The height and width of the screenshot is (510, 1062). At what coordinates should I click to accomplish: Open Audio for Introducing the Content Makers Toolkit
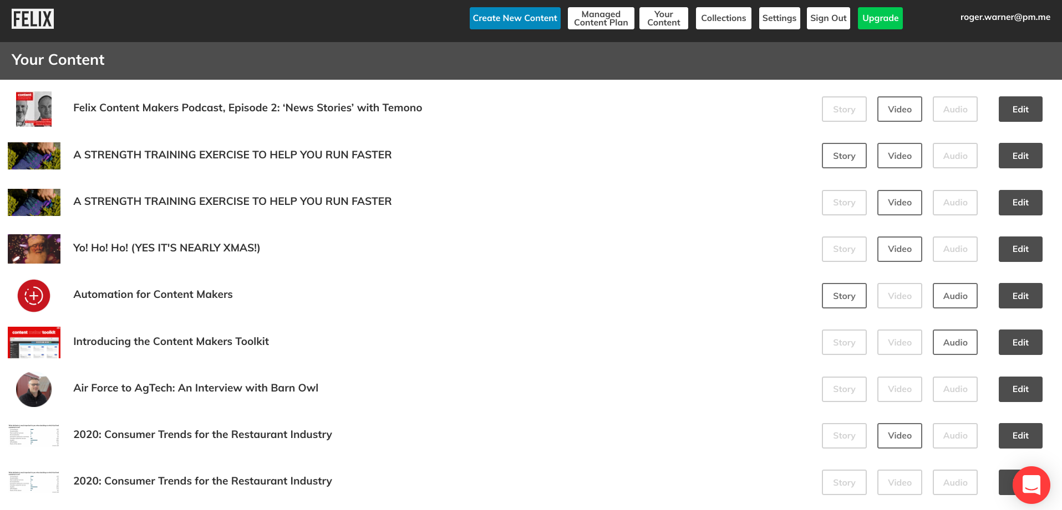click(954, 342)
